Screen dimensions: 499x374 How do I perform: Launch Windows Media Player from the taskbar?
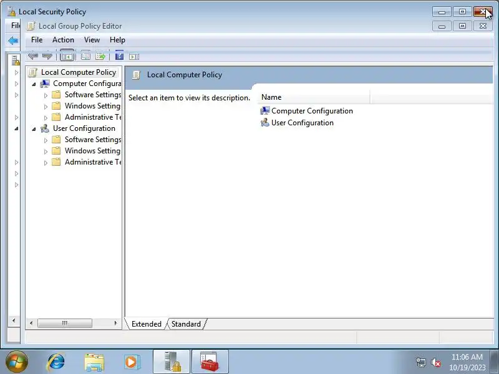pos(132,362)
